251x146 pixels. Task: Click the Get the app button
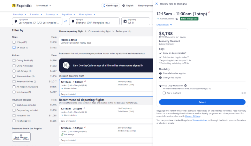click(x=111, y=6)
